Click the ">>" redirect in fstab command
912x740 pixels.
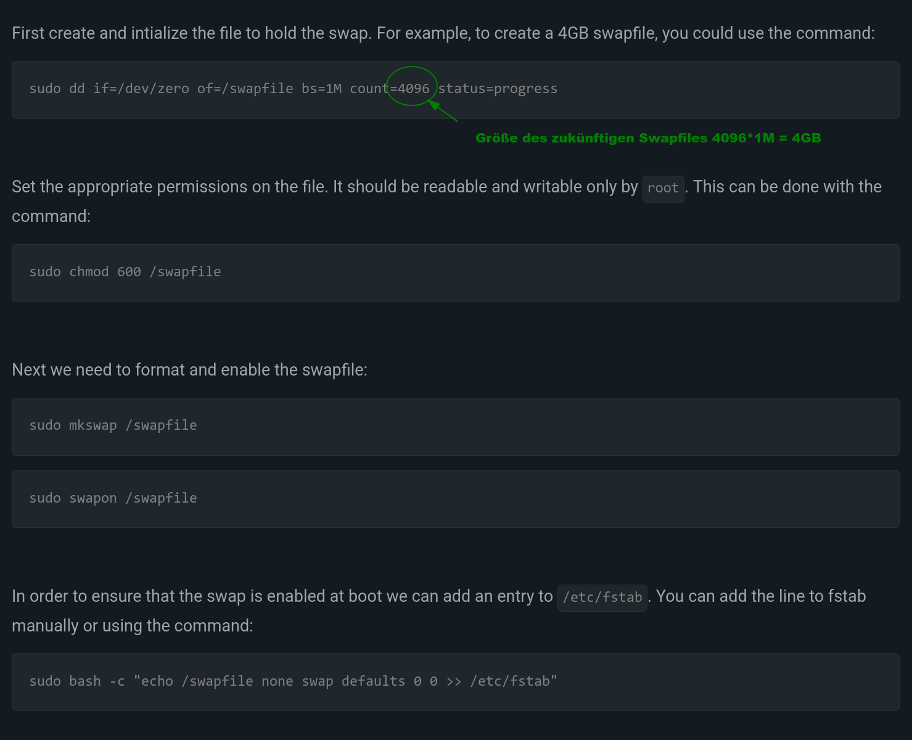click(453, 681)
